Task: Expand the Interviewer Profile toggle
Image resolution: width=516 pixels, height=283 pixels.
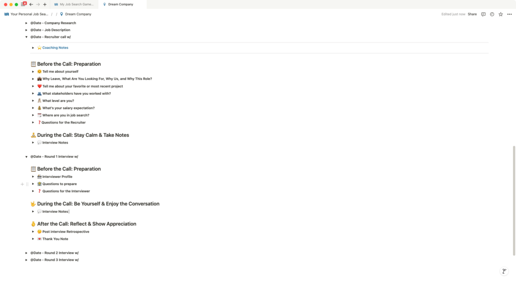Action: click(x=33, y=177)
